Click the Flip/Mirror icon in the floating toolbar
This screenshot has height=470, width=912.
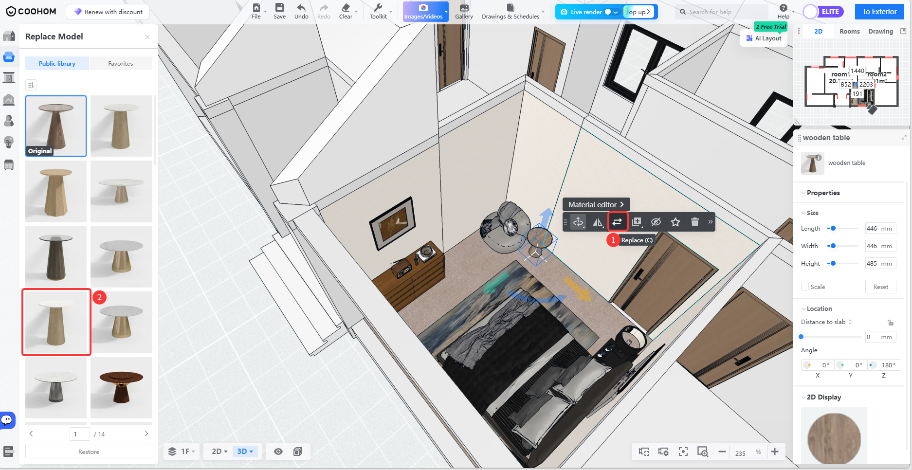click(598, 222)
